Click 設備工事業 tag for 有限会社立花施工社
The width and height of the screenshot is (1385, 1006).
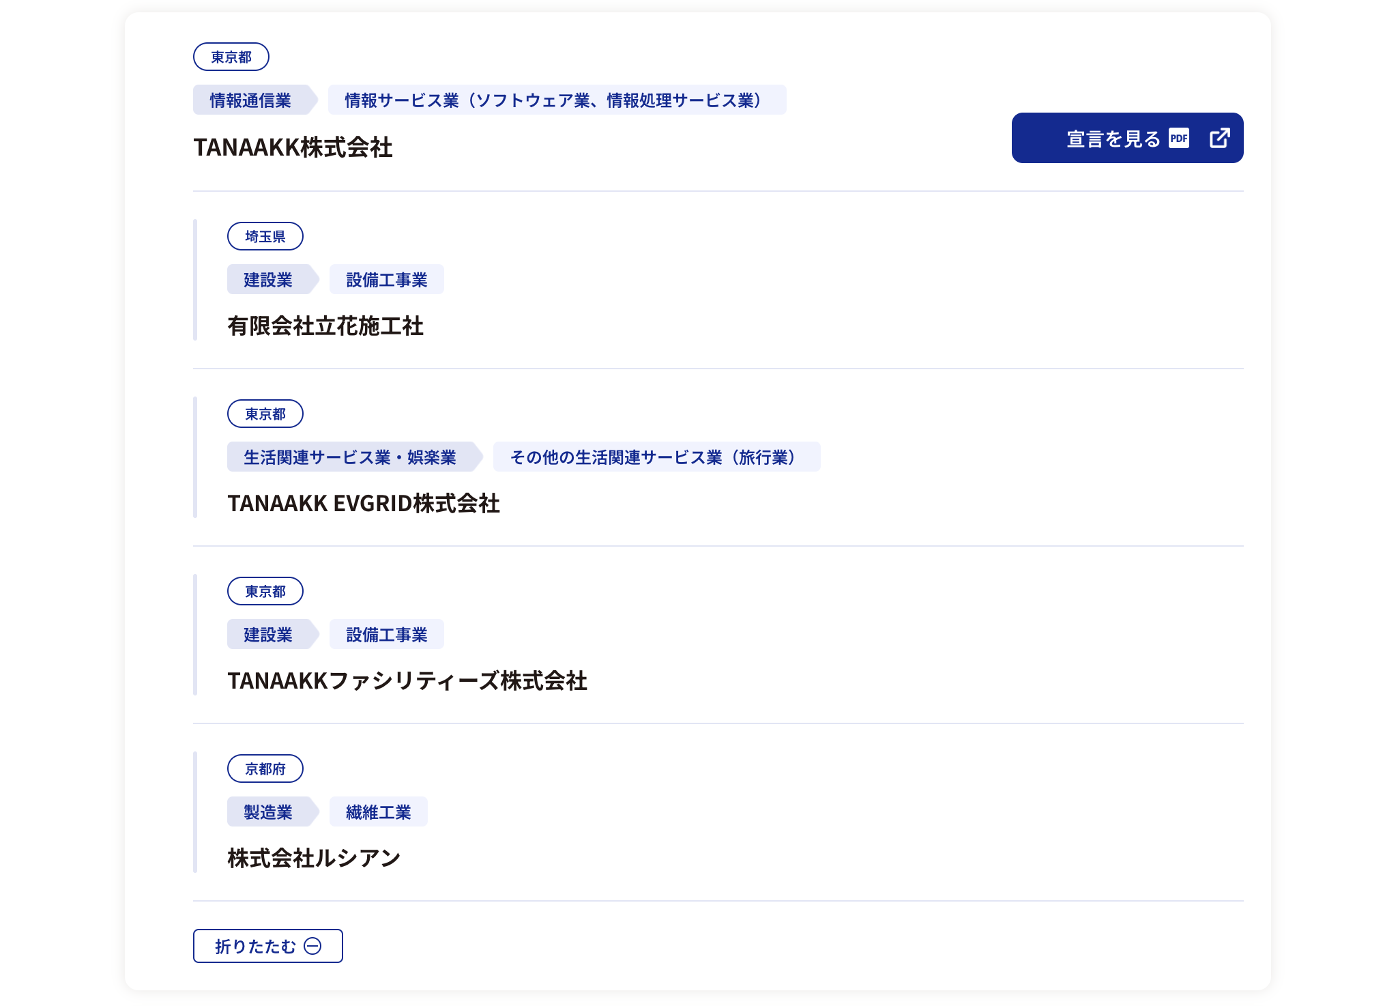387,280
